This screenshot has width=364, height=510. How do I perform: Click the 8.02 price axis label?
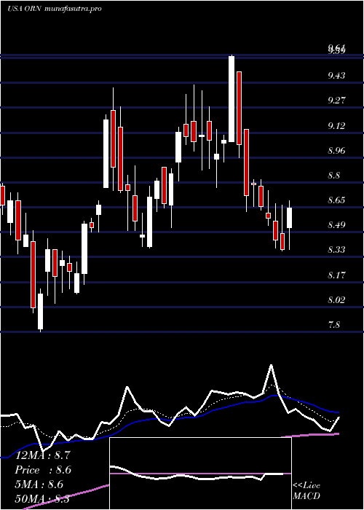pos(336,299)
